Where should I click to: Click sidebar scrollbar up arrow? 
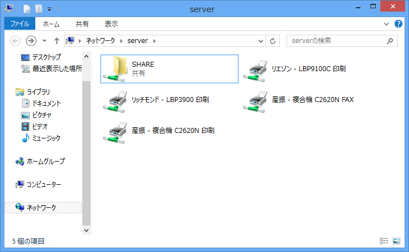(x=86, y=56)
